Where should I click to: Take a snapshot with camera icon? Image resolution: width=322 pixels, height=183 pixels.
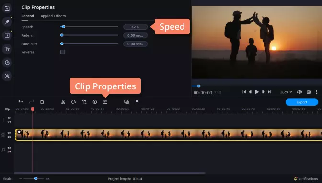click(x=309, y=92)
